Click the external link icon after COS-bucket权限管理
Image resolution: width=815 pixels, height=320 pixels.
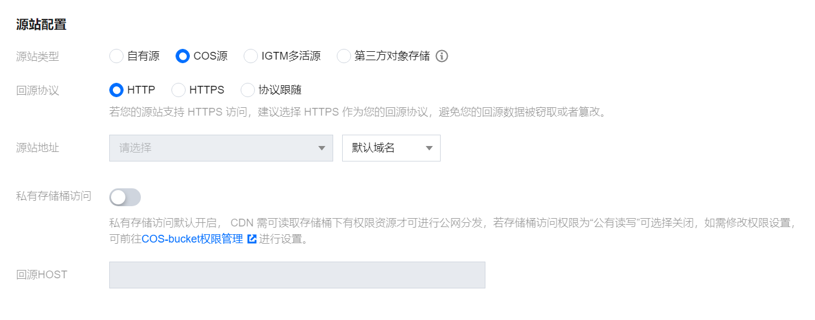(x=252, y=239)
